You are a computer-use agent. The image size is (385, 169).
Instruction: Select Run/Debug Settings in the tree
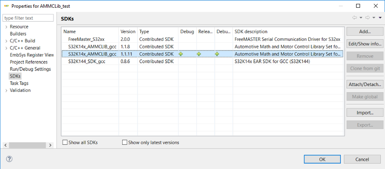30,69
